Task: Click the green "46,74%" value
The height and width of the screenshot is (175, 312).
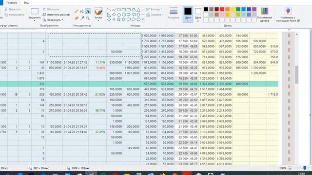Action: tap(100, 110)
